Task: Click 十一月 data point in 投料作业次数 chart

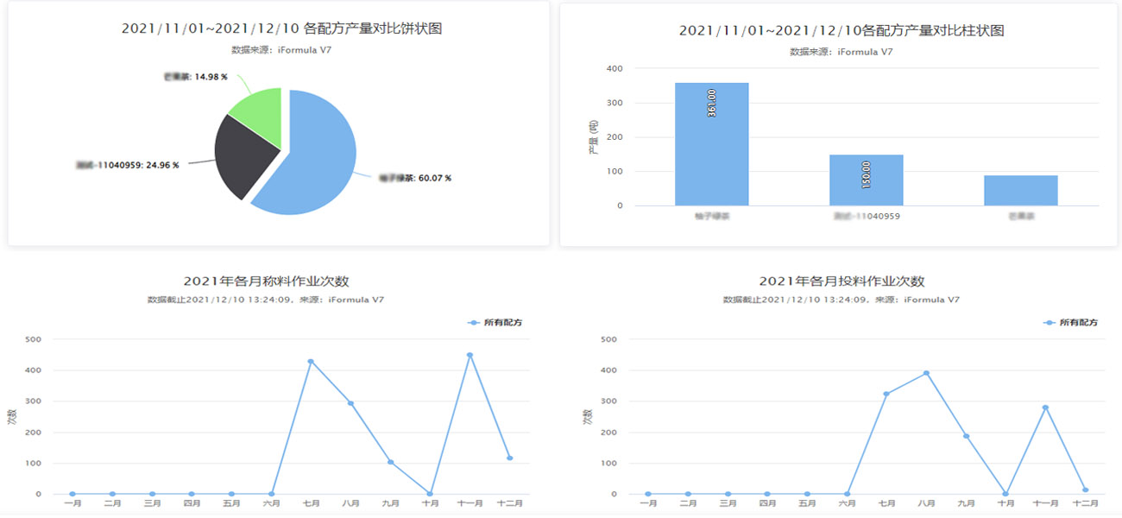Action: click(1045, 407)
